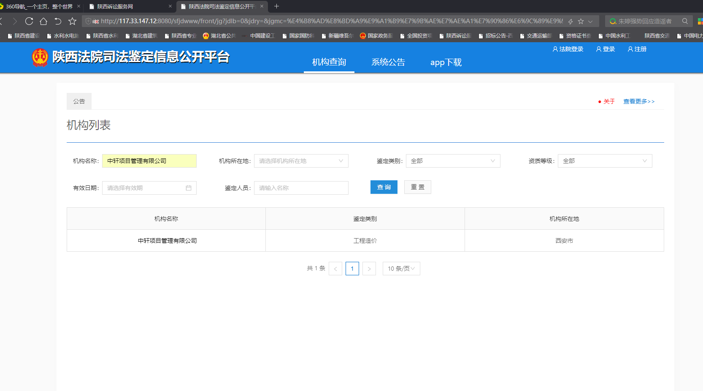This screenshot has height=391, width=703.
Task: Click the bookmark star icon in toolbar
Action: click(73, 21)
